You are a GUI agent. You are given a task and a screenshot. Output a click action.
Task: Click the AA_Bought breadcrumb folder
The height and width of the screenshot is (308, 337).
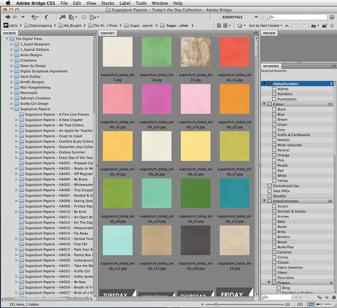(70, 26)
